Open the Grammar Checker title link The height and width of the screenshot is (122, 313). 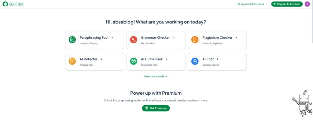(x=155, y=38)
